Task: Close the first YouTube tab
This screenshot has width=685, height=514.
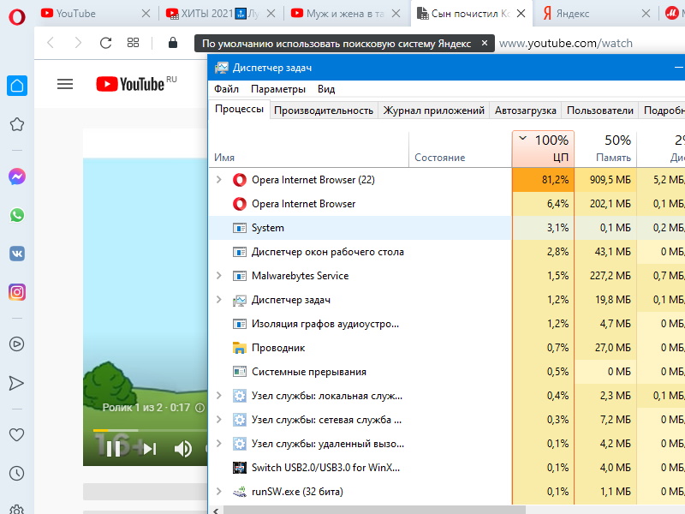Action: [x=146, y=14]
